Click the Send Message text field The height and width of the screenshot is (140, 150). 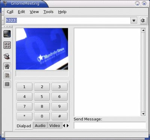tap(110, 125)
